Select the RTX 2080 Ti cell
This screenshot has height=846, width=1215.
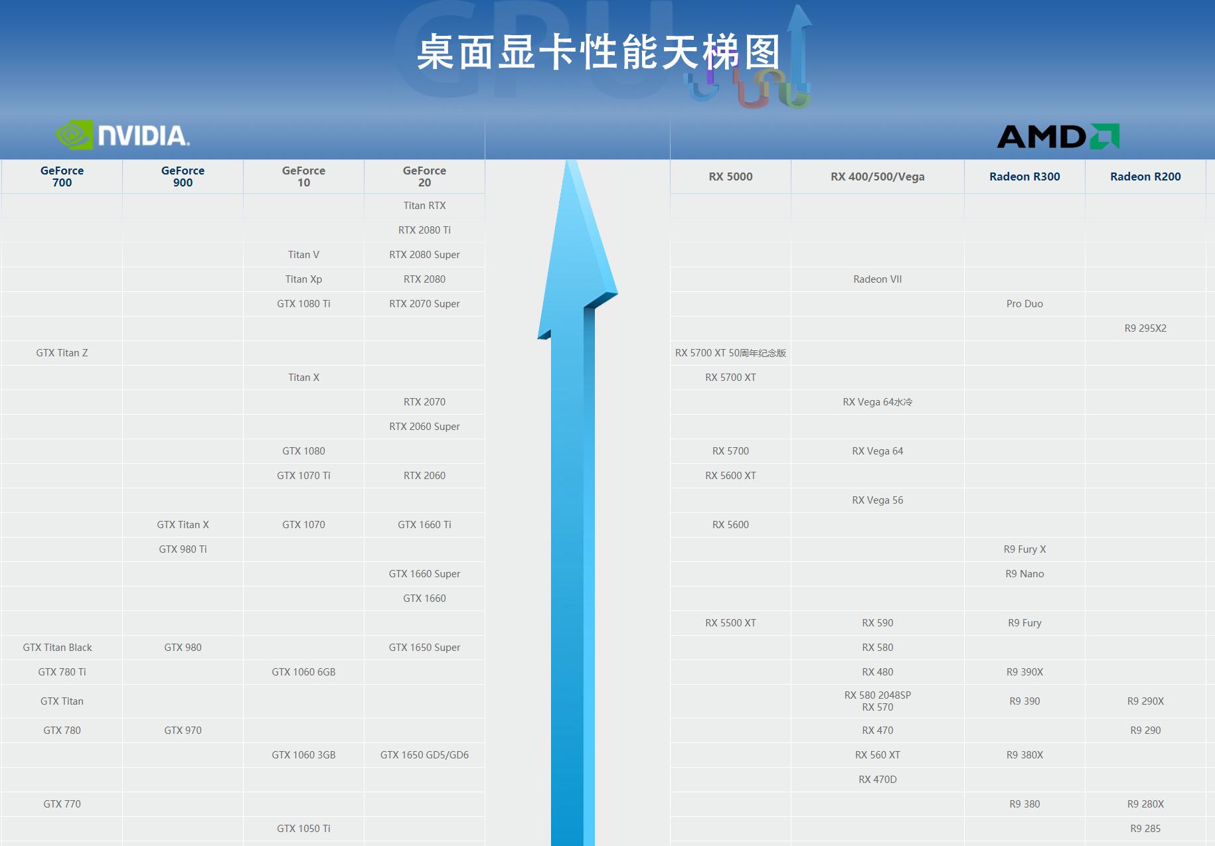click(x=424, y=230)
